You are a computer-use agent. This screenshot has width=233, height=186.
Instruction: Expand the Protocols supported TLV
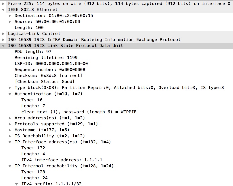[x=10, y=124]
